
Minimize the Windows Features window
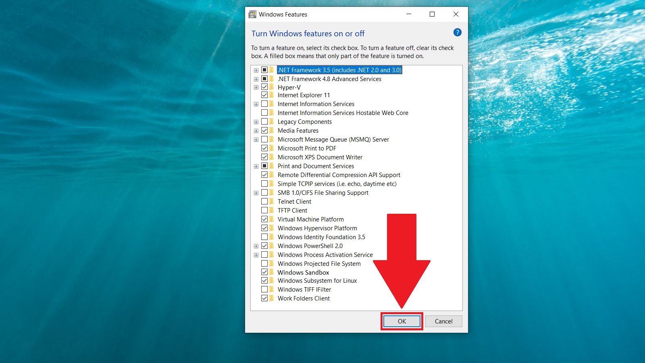(x=409, y=14)
